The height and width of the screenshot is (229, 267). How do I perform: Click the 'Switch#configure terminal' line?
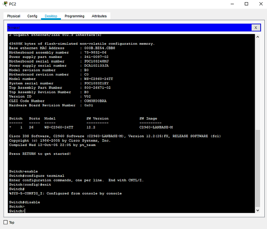point(37,176)
